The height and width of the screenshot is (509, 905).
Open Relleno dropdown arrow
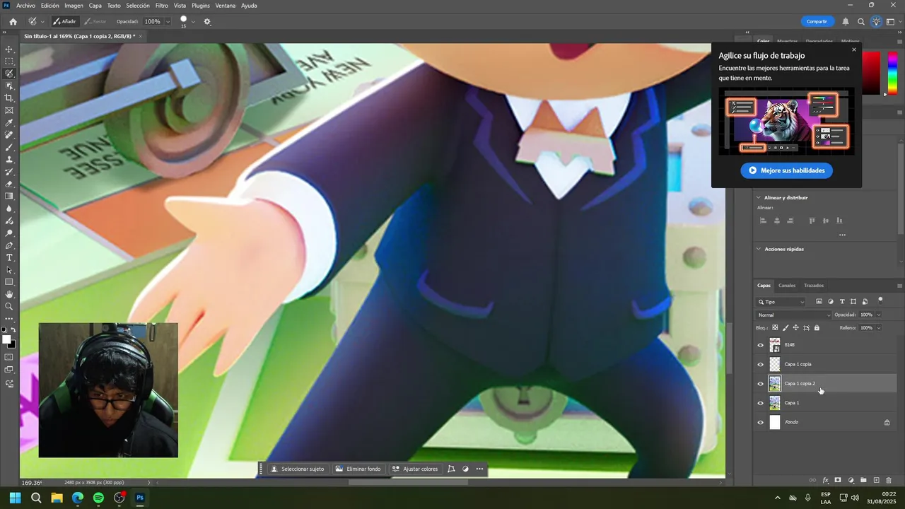pyautogui.click(x=879, y=328)
